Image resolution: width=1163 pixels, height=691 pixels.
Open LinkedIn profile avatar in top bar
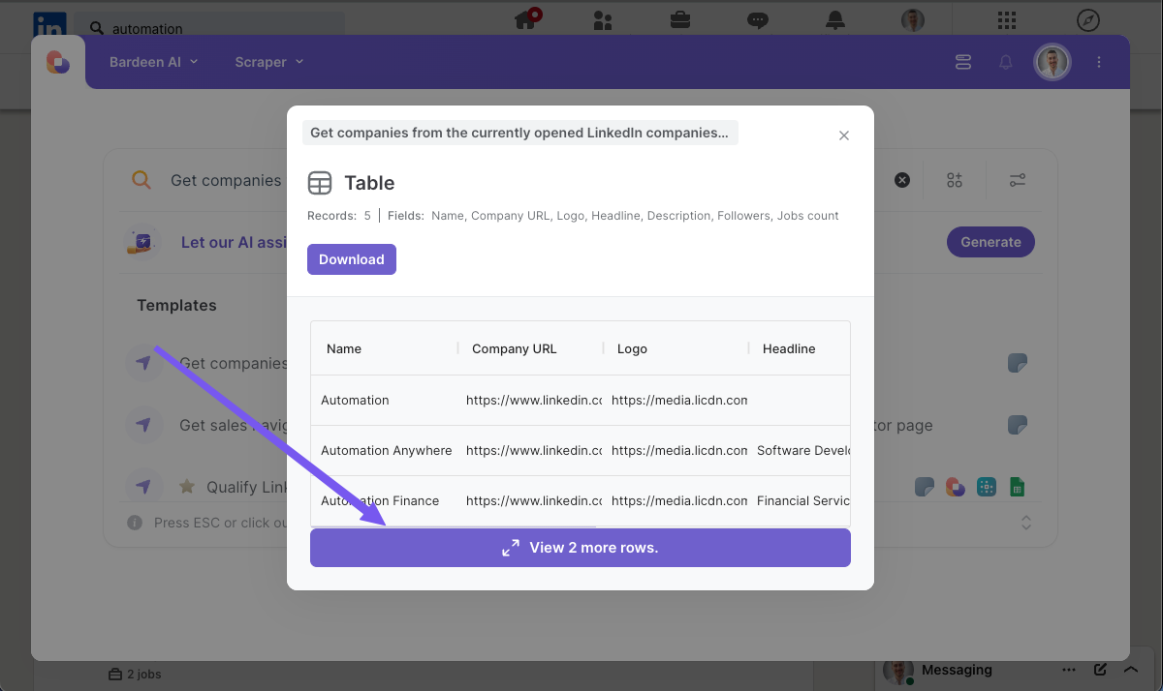[912, 19]
